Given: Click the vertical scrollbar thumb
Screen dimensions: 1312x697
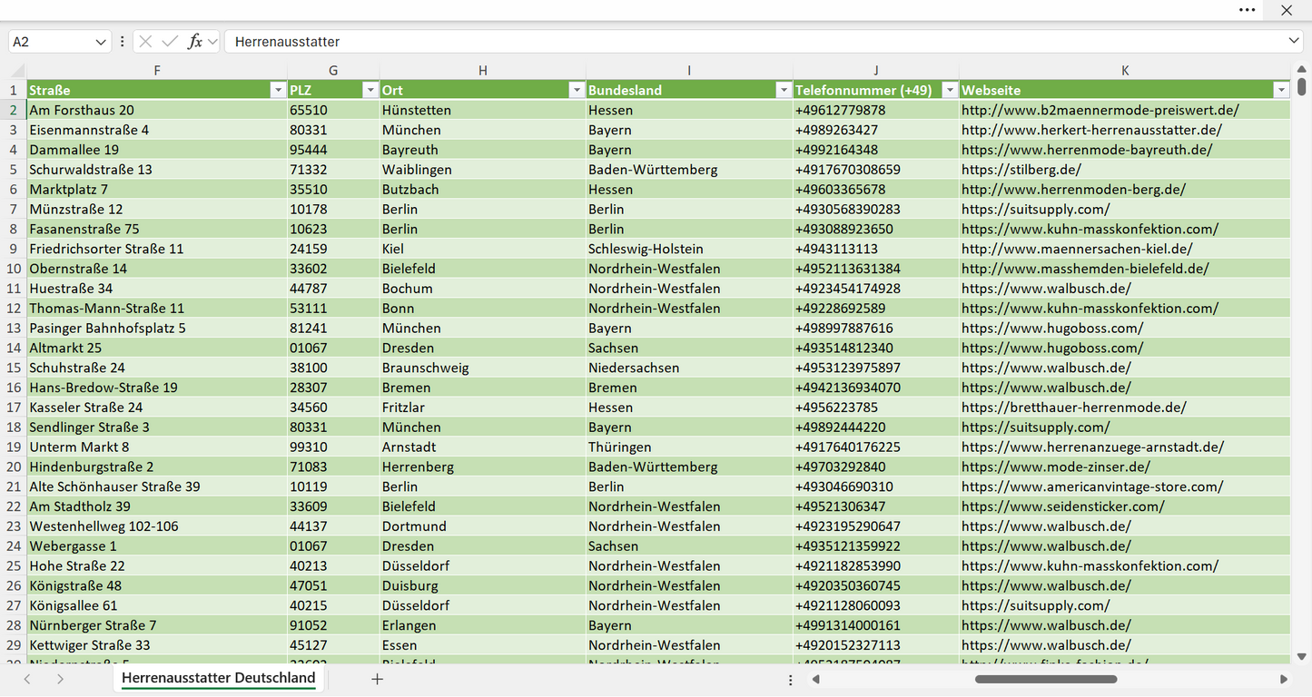Looking at the screenshot, I should point(1301,87).
